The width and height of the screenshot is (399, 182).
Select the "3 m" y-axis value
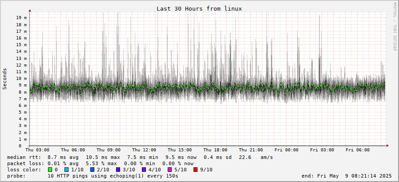pyautogui.click(x=23, y=126)
